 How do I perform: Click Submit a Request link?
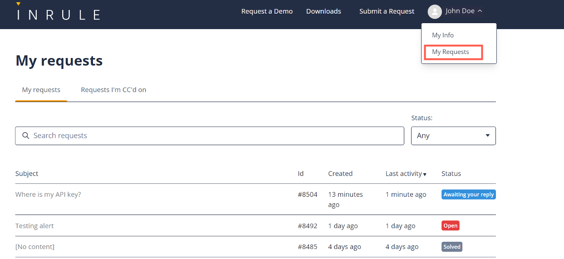[x=387, y=11]
